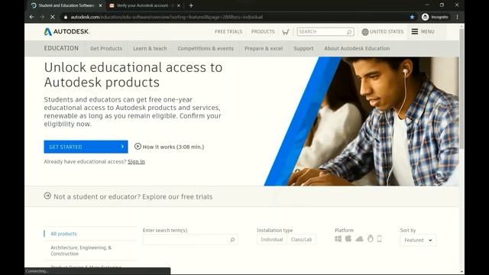Click the GET STARTED button
The height and width of the screenshot is (275, 489).
86,147
